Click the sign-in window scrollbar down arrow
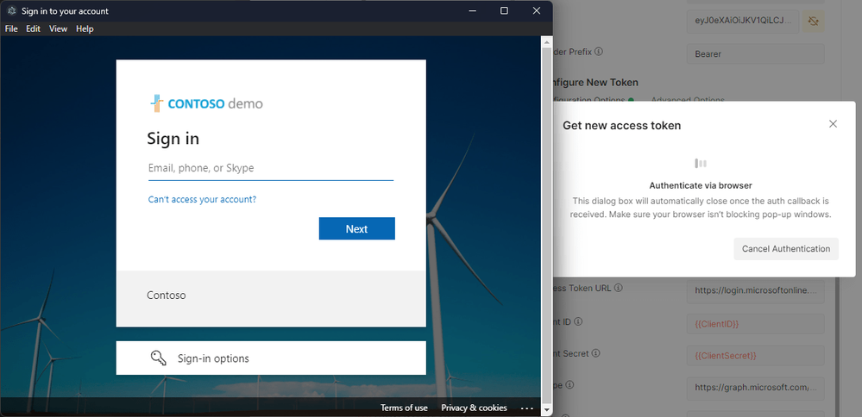Screen dimensions: 862x417 [x=546, y=410]
